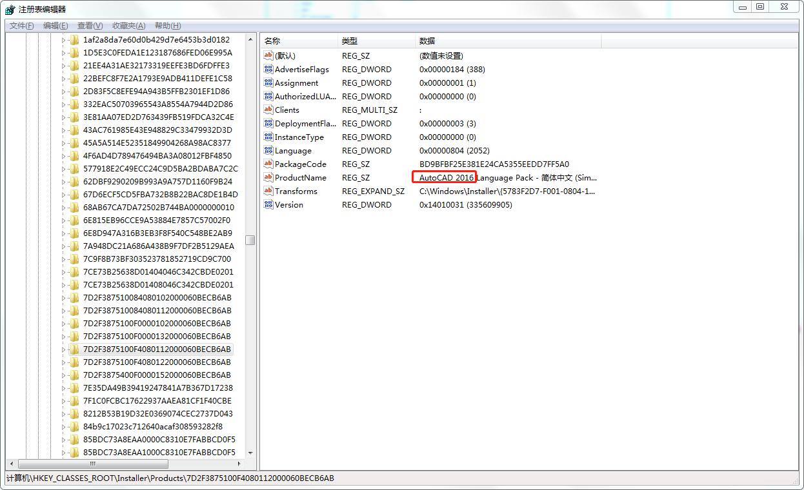Click the PackageCode string value icon
This screenshot has width=804, height=490.
point(268,164)
